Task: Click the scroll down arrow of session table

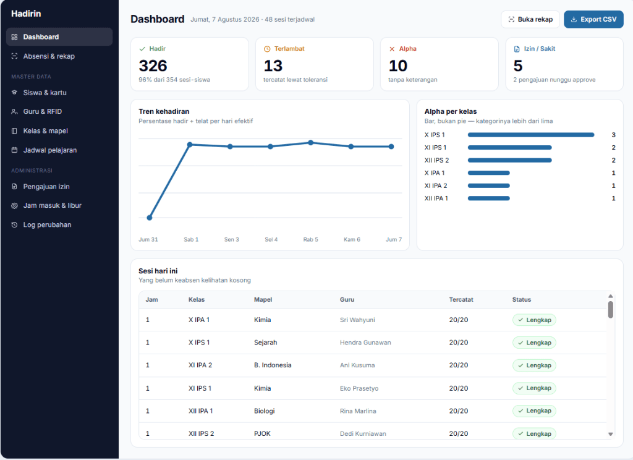Action: pyautogui.click(x=610, y=434)
